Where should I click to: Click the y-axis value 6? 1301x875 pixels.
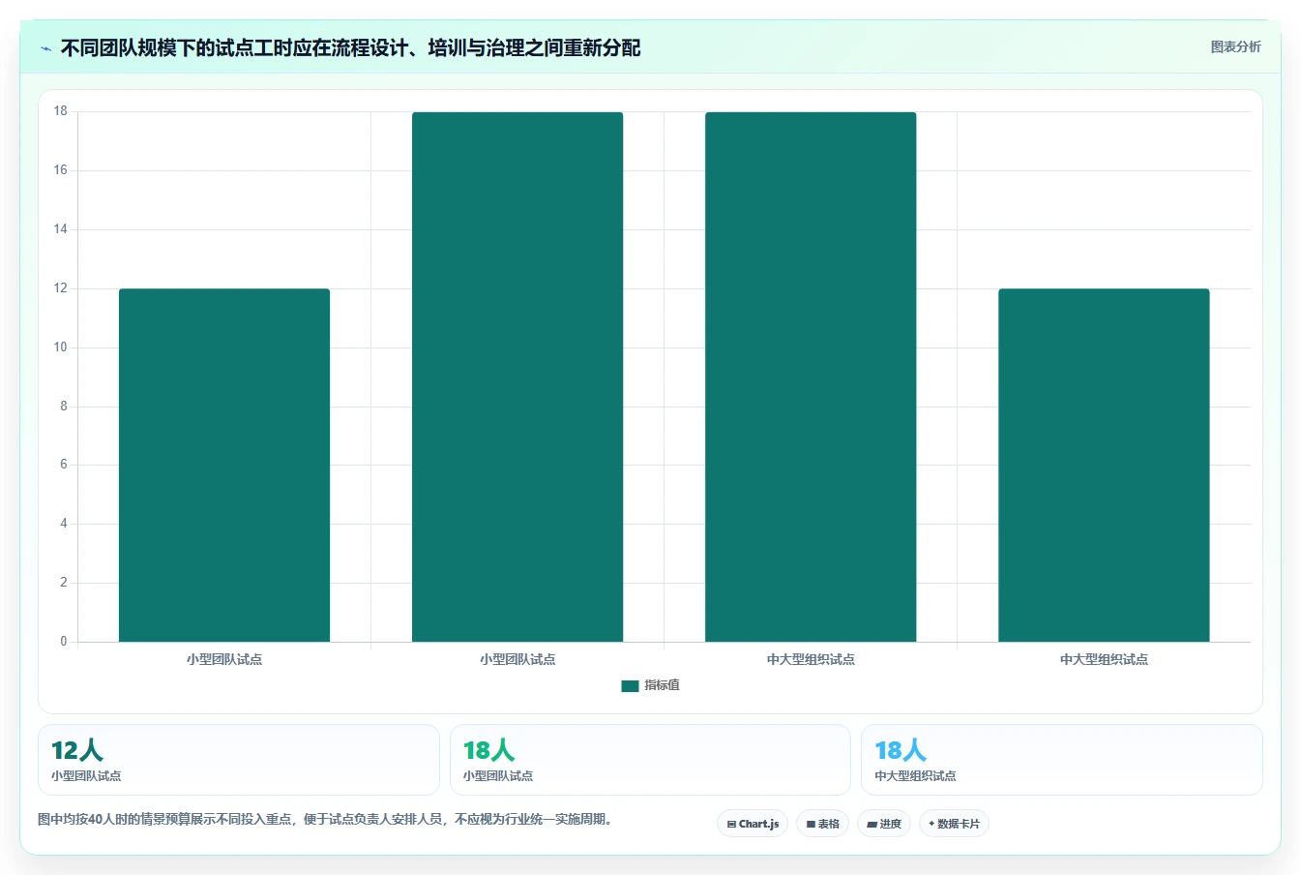(64, 465)
